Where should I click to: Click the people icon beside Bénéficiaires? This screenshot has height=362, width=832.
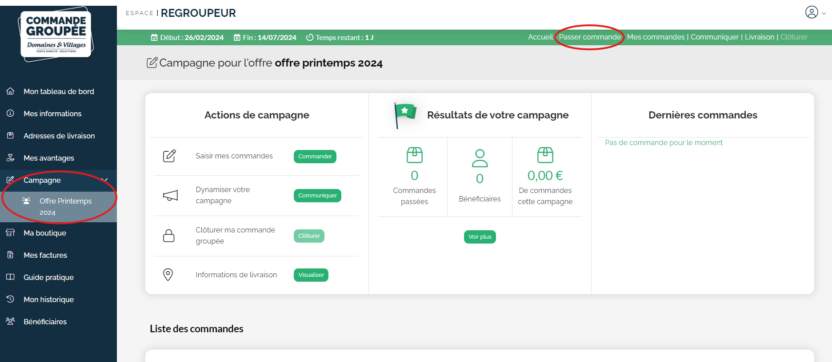click(10, 322)
